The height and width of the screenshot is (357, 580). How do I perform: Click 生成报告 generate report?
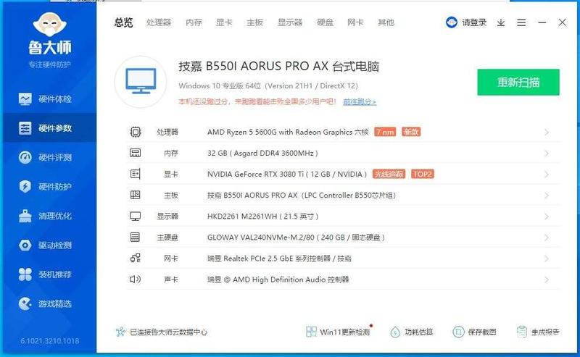(x=538, y=332)
